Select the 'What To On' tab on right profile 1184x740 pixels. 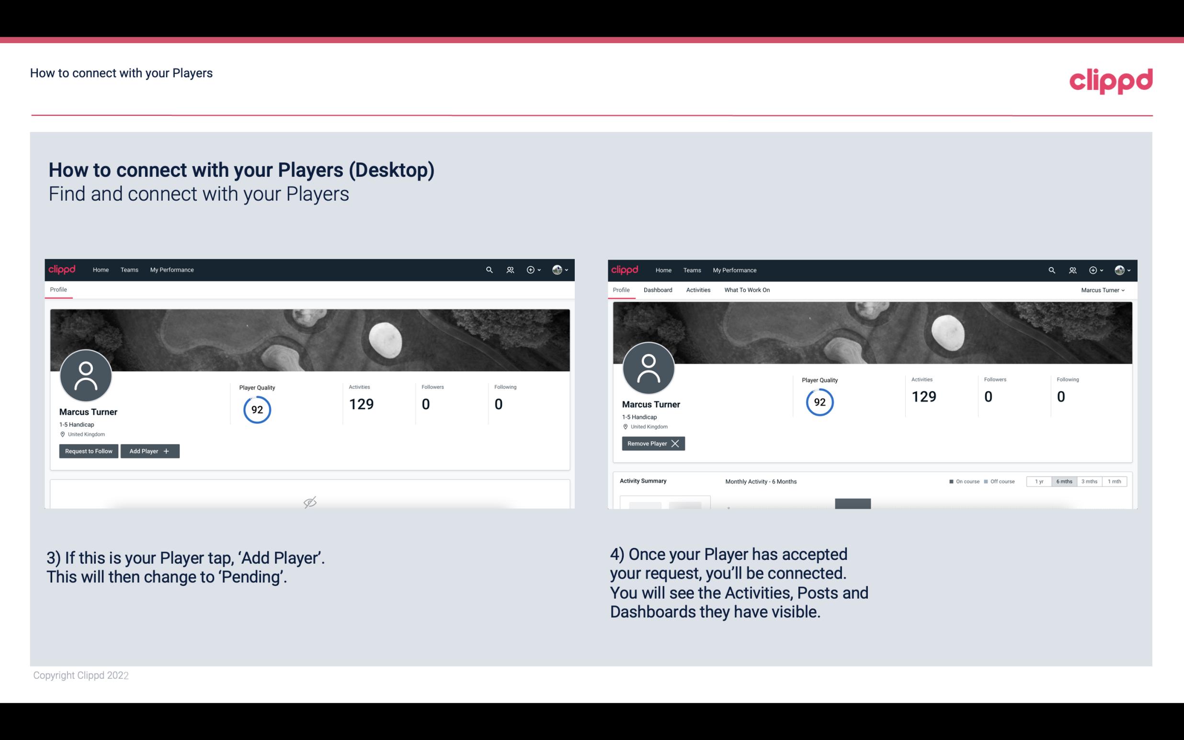pyautogui.click(x=747, y=290)
